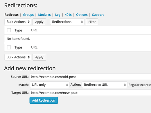Open the Options link
Viewport: 151px width, 113px height.
82,15
